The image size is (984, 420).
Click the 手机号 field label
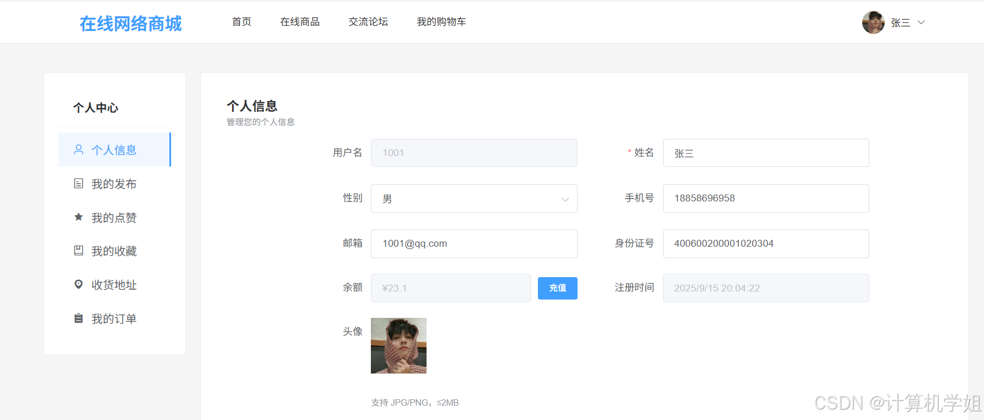click(640, 198)
